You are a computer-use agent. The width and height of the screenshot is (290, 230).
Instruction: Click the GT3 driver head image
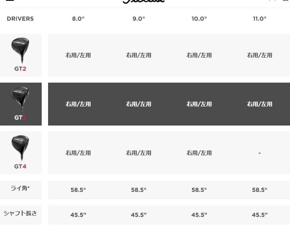coord(20,99)
